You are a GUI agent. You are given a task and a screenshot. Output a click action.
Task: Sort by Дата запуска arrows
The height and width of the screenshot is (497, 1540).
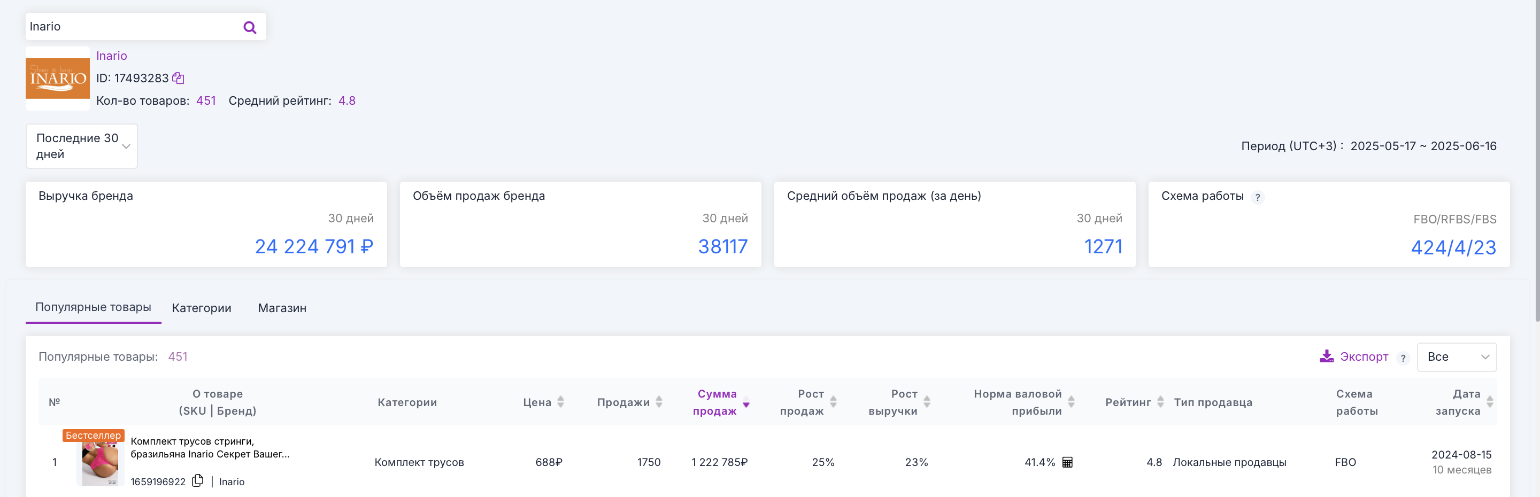tap(1490, 402)
